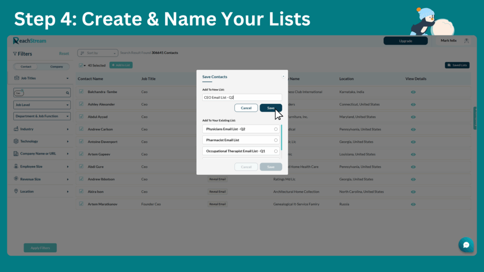Open Department & Job Function dropdown
Image resolution: width=484 pixels, height=272 pixels.
42,116
